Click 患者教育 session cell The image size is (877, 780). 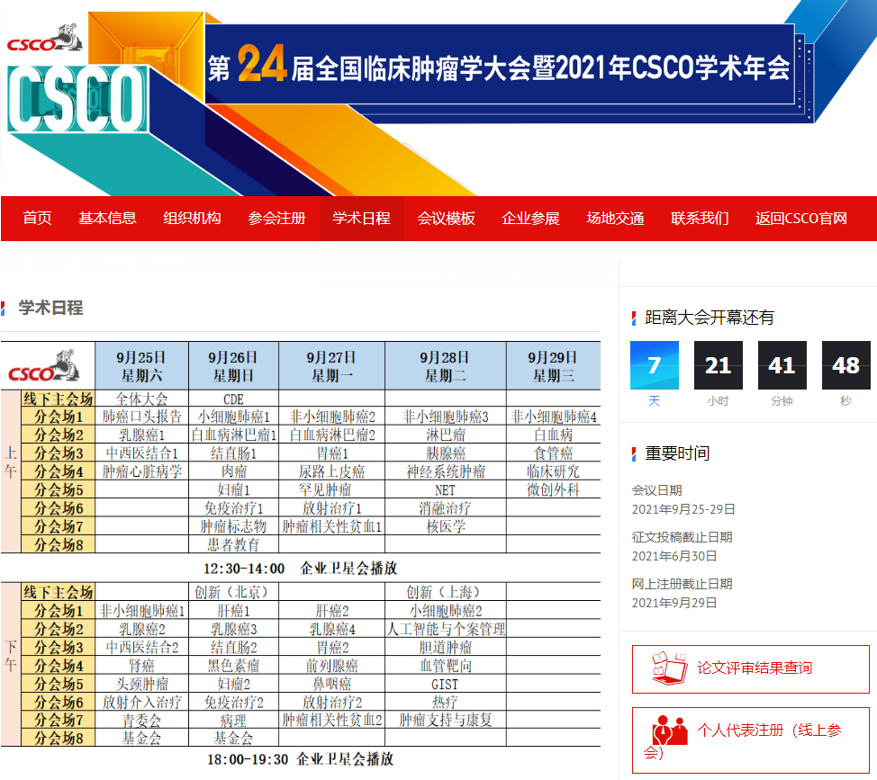(x=233, y=545)
